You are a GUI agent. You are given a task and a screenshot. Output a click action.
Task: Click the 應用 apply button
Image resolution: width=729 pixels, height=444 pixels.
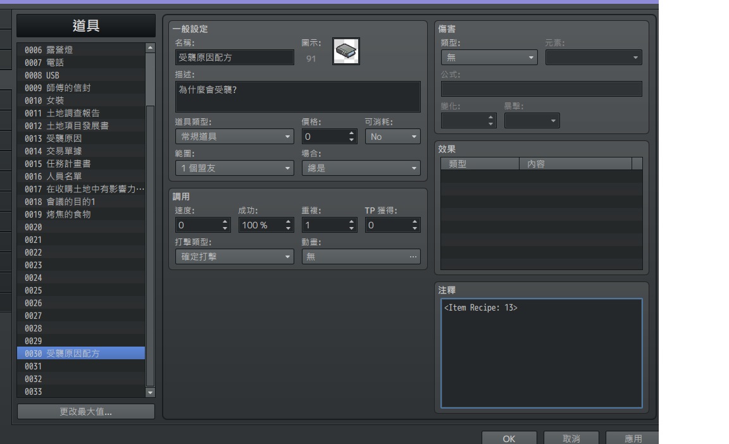[633, 438]
